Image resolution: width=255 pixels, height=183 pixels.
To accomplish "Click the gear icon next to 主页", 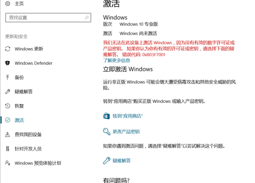I will click(7, 4).
